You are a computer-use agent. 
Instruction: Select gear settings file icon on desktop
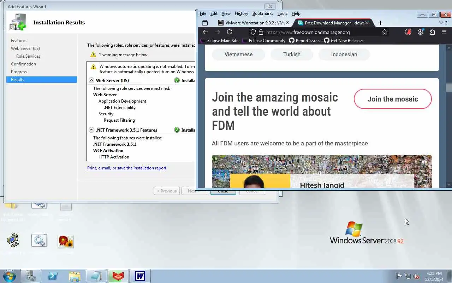click(39, 241)
